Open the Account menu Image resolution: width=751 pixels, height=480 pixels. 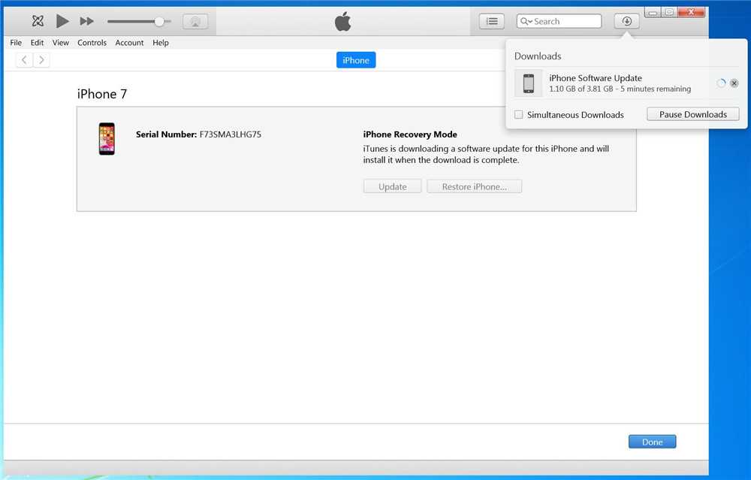coord(129,43)
